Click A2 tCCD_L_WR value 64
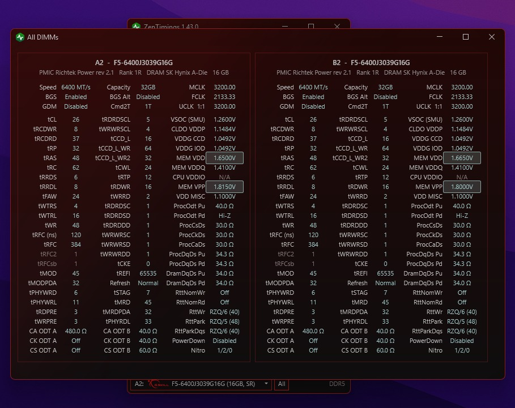515x408 pixels. [x=148, y=148]
